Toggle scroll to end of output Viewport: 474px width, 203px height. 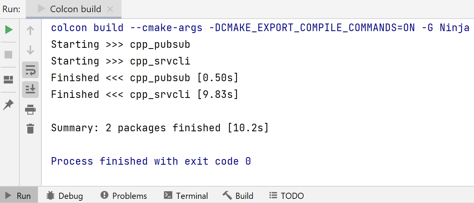[30, 90]
